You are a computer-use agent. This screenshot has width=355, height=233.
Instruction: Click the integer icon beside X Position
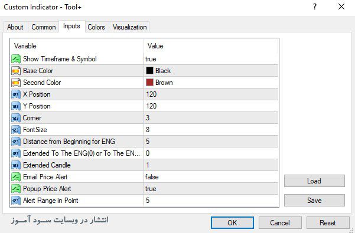point(16,94)
